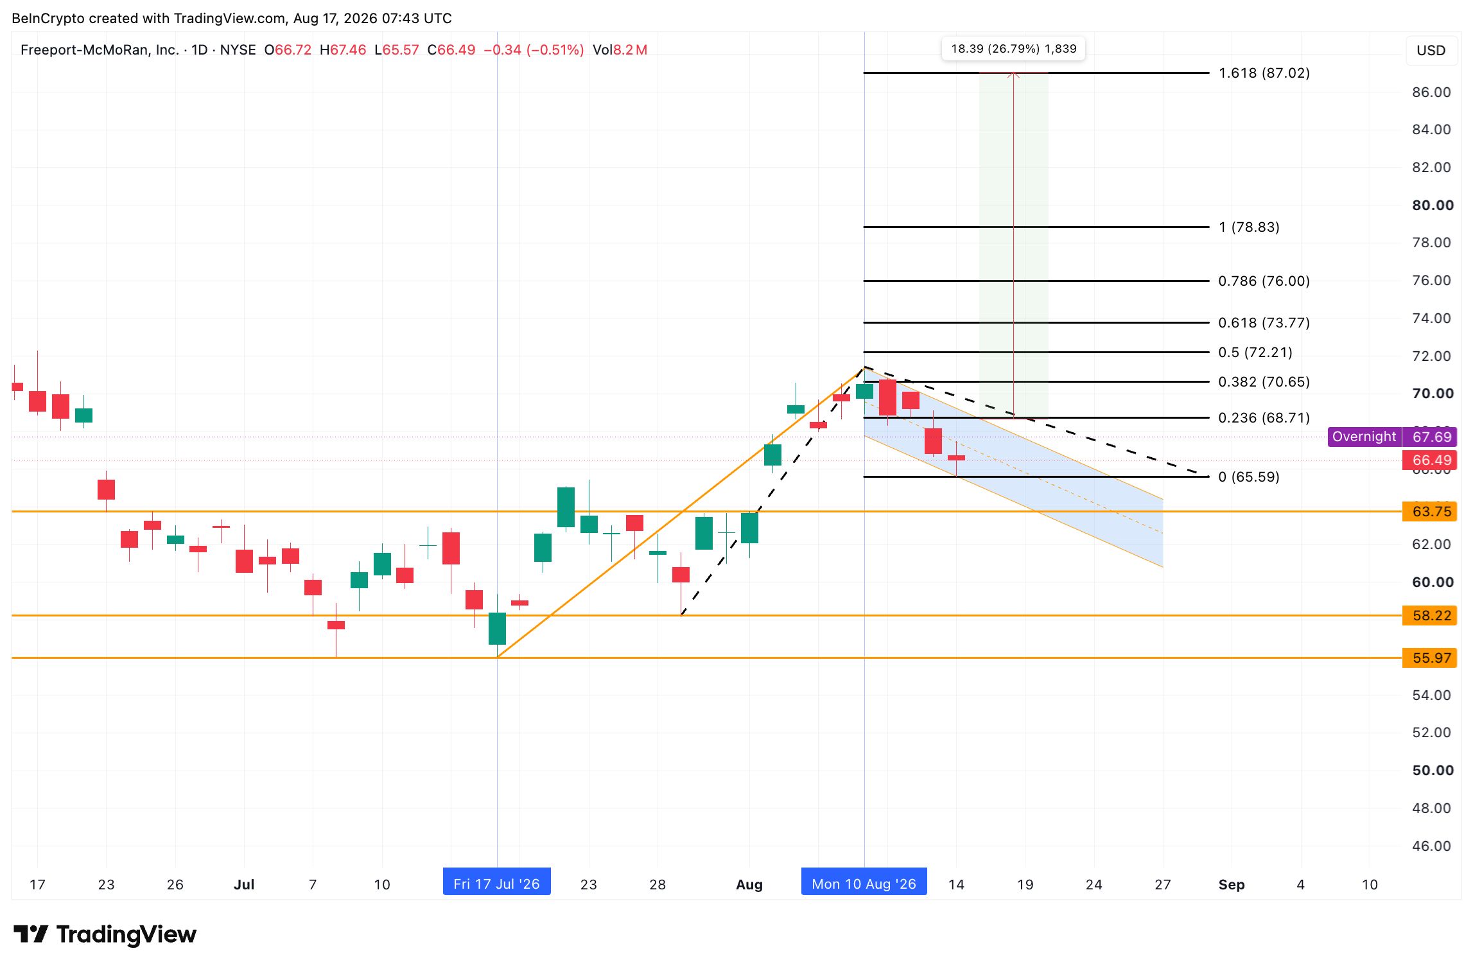Image resolution: width=1473 pixels, height=969 pixels.
Task: Click the 78.00 price axis tick
Action: (1431, 242)
